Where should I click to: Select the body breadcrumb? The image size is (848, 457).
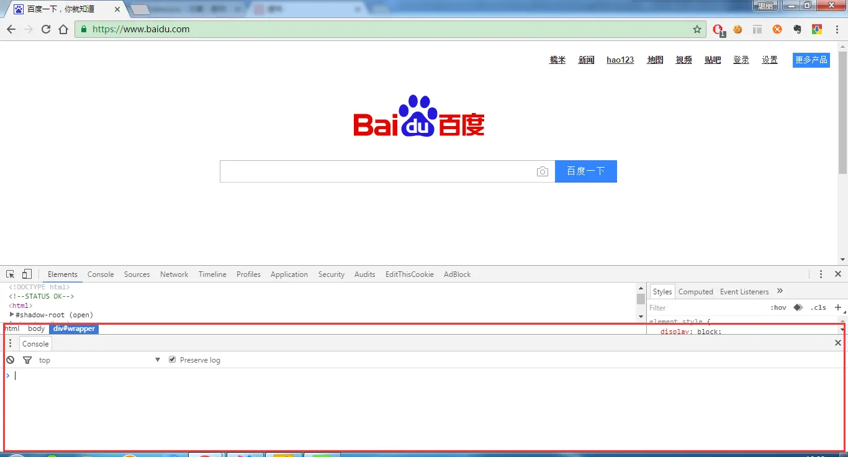(x=36, y=328)
